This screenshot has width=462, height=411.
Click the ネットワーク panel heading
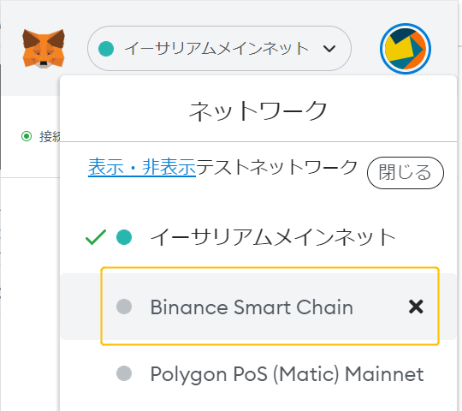click(258, 111)
